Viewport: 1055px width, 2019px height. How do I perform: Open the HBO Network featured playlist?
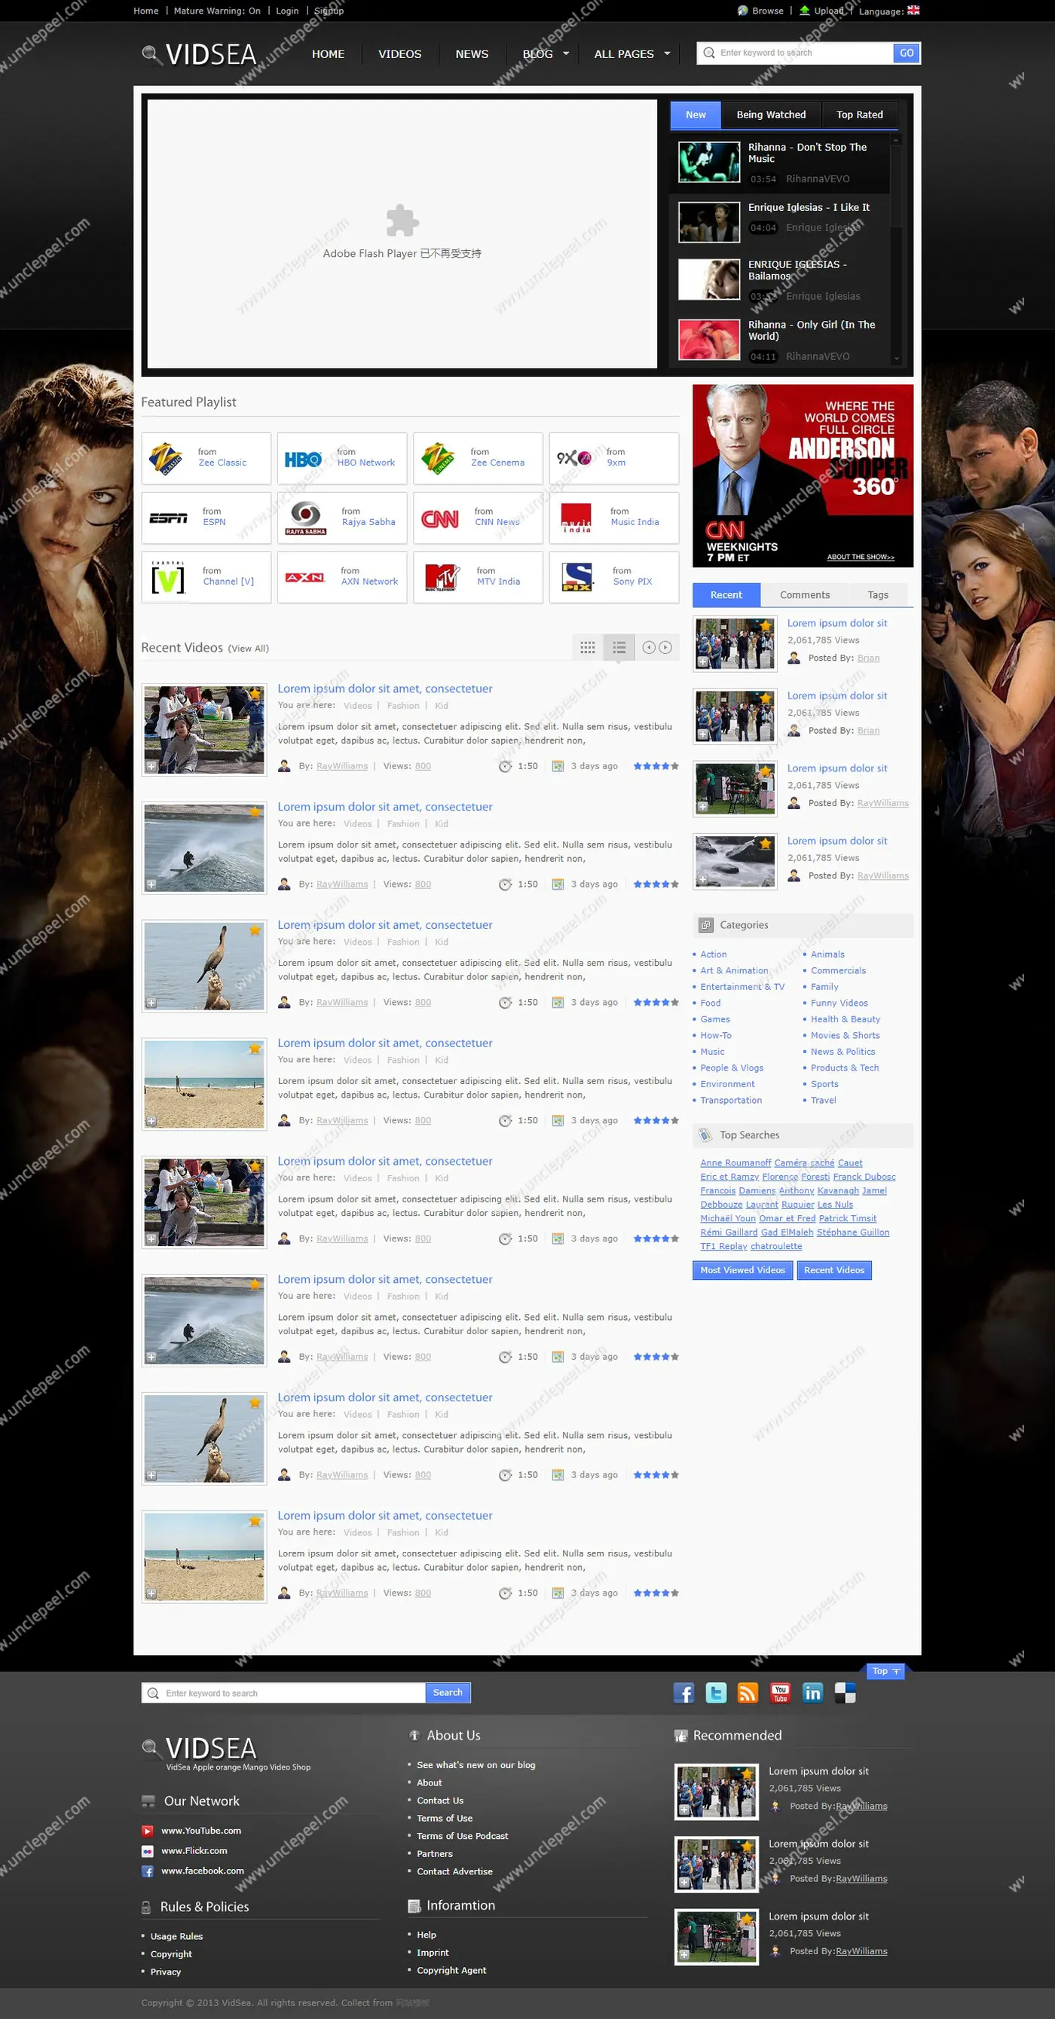[341, 459]
